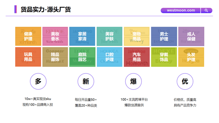
Task: Click the magnifier search icon
Action: (x=206, y=11)
